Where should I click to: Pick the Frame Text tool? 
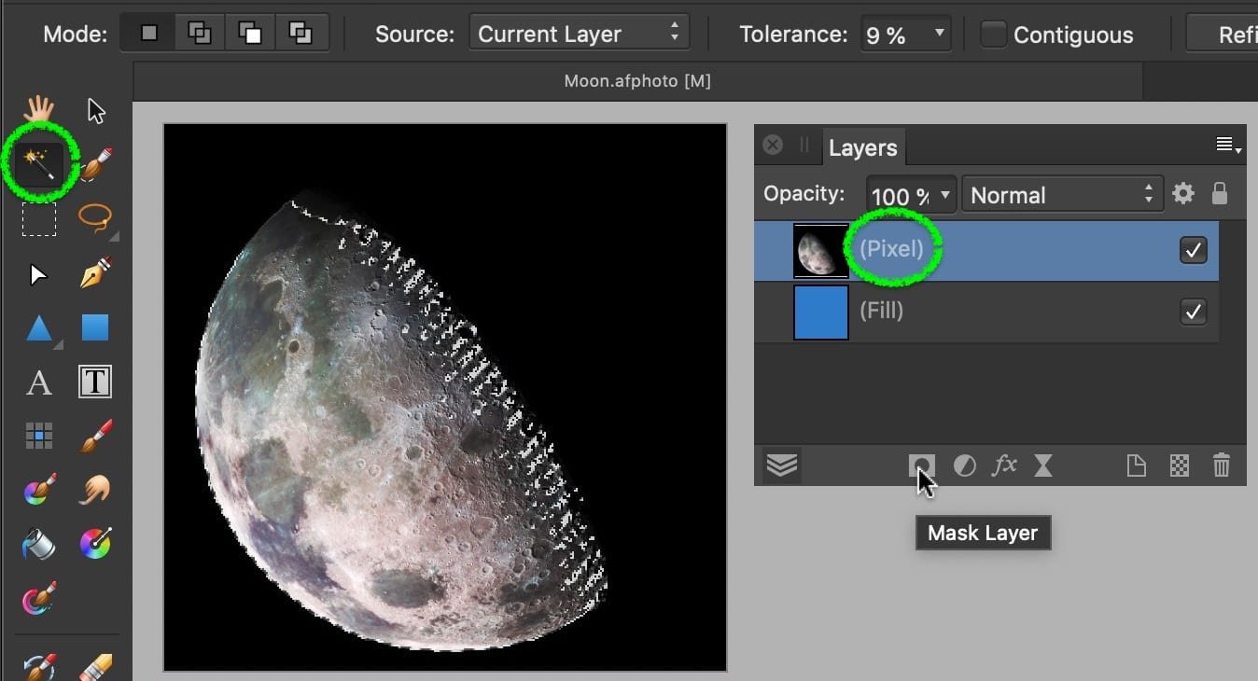95,382
